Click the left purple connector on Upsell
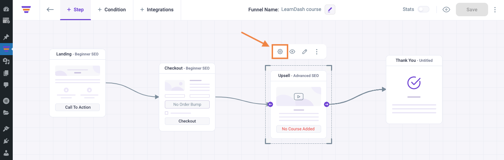 [x=270, y=104]
